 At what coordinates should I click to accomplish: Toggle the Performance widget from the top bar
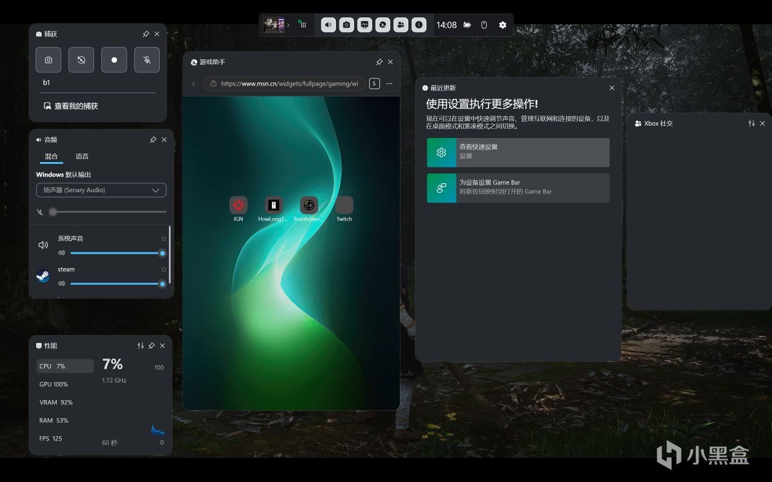(364, 25)
